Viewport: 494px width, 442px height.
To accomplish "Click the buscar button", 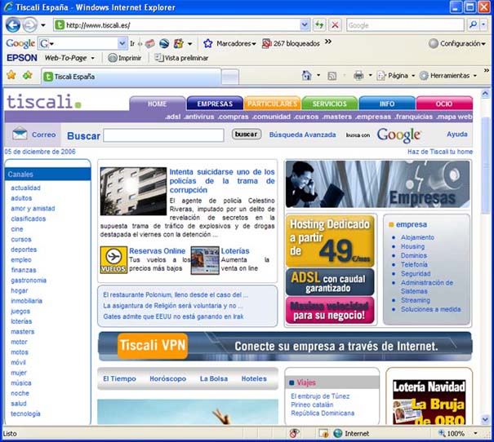I will (247, 134).
